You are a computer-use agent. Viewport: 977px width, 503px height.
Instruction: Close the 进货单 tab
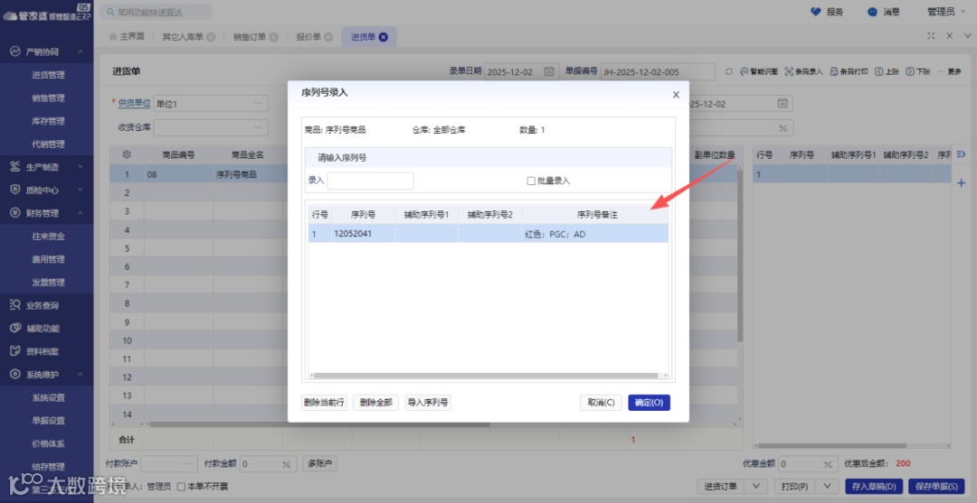pyautogui.click(x=384, y=37)
